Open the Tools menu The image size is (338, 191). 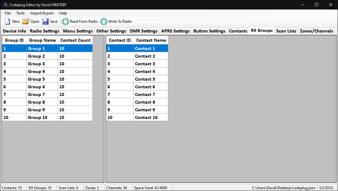click(21, 13)
